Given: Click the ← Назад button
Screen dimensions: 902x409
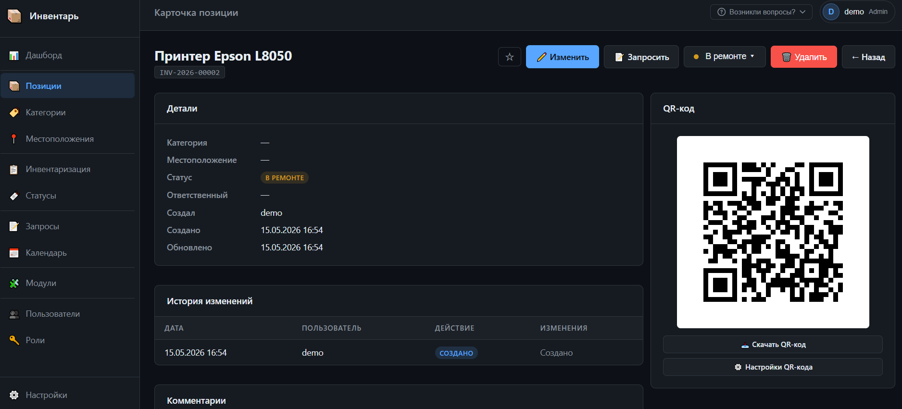Looking at the screenshot, I should coord(868,57).
